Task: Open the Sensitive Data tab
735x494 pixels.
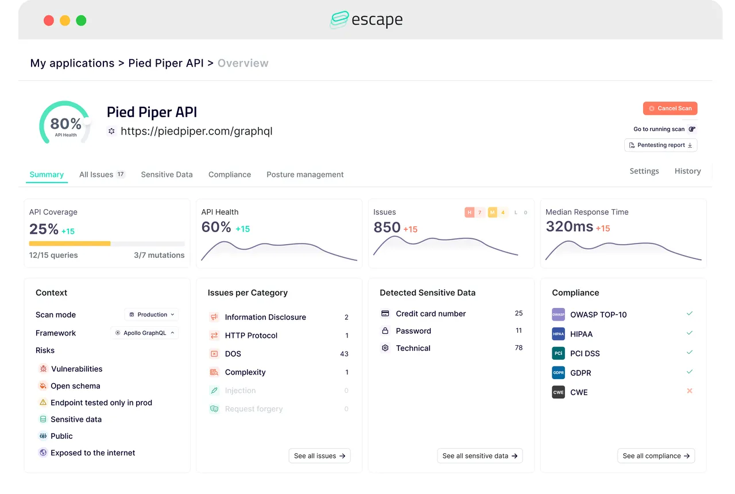Action: [167, 175]
